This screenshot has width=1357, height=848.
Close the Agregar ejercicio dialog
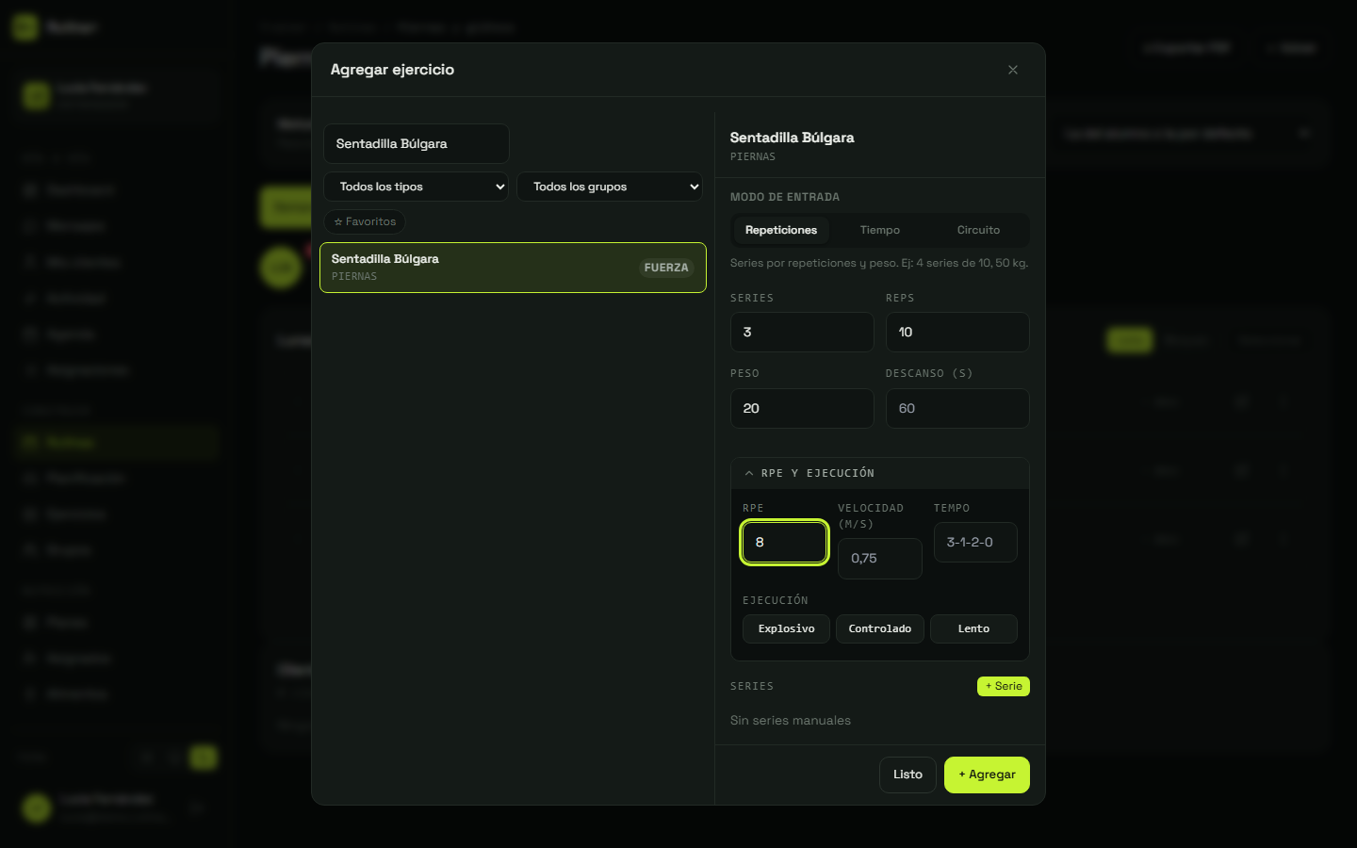pos(1013,70)
